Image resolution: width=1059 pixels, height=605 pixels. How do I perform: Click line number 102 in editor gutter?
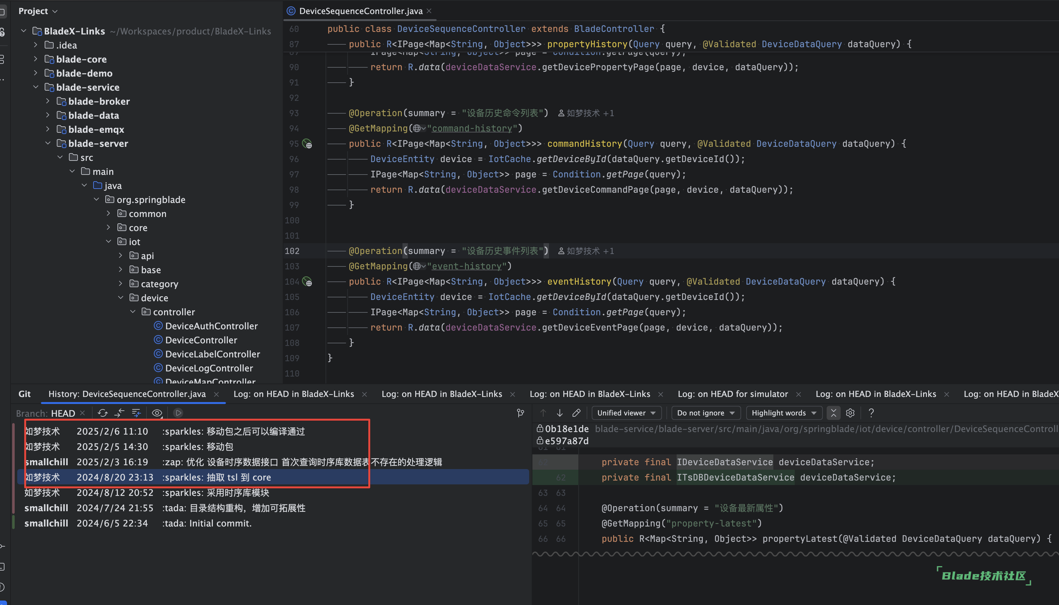(292, 251)
